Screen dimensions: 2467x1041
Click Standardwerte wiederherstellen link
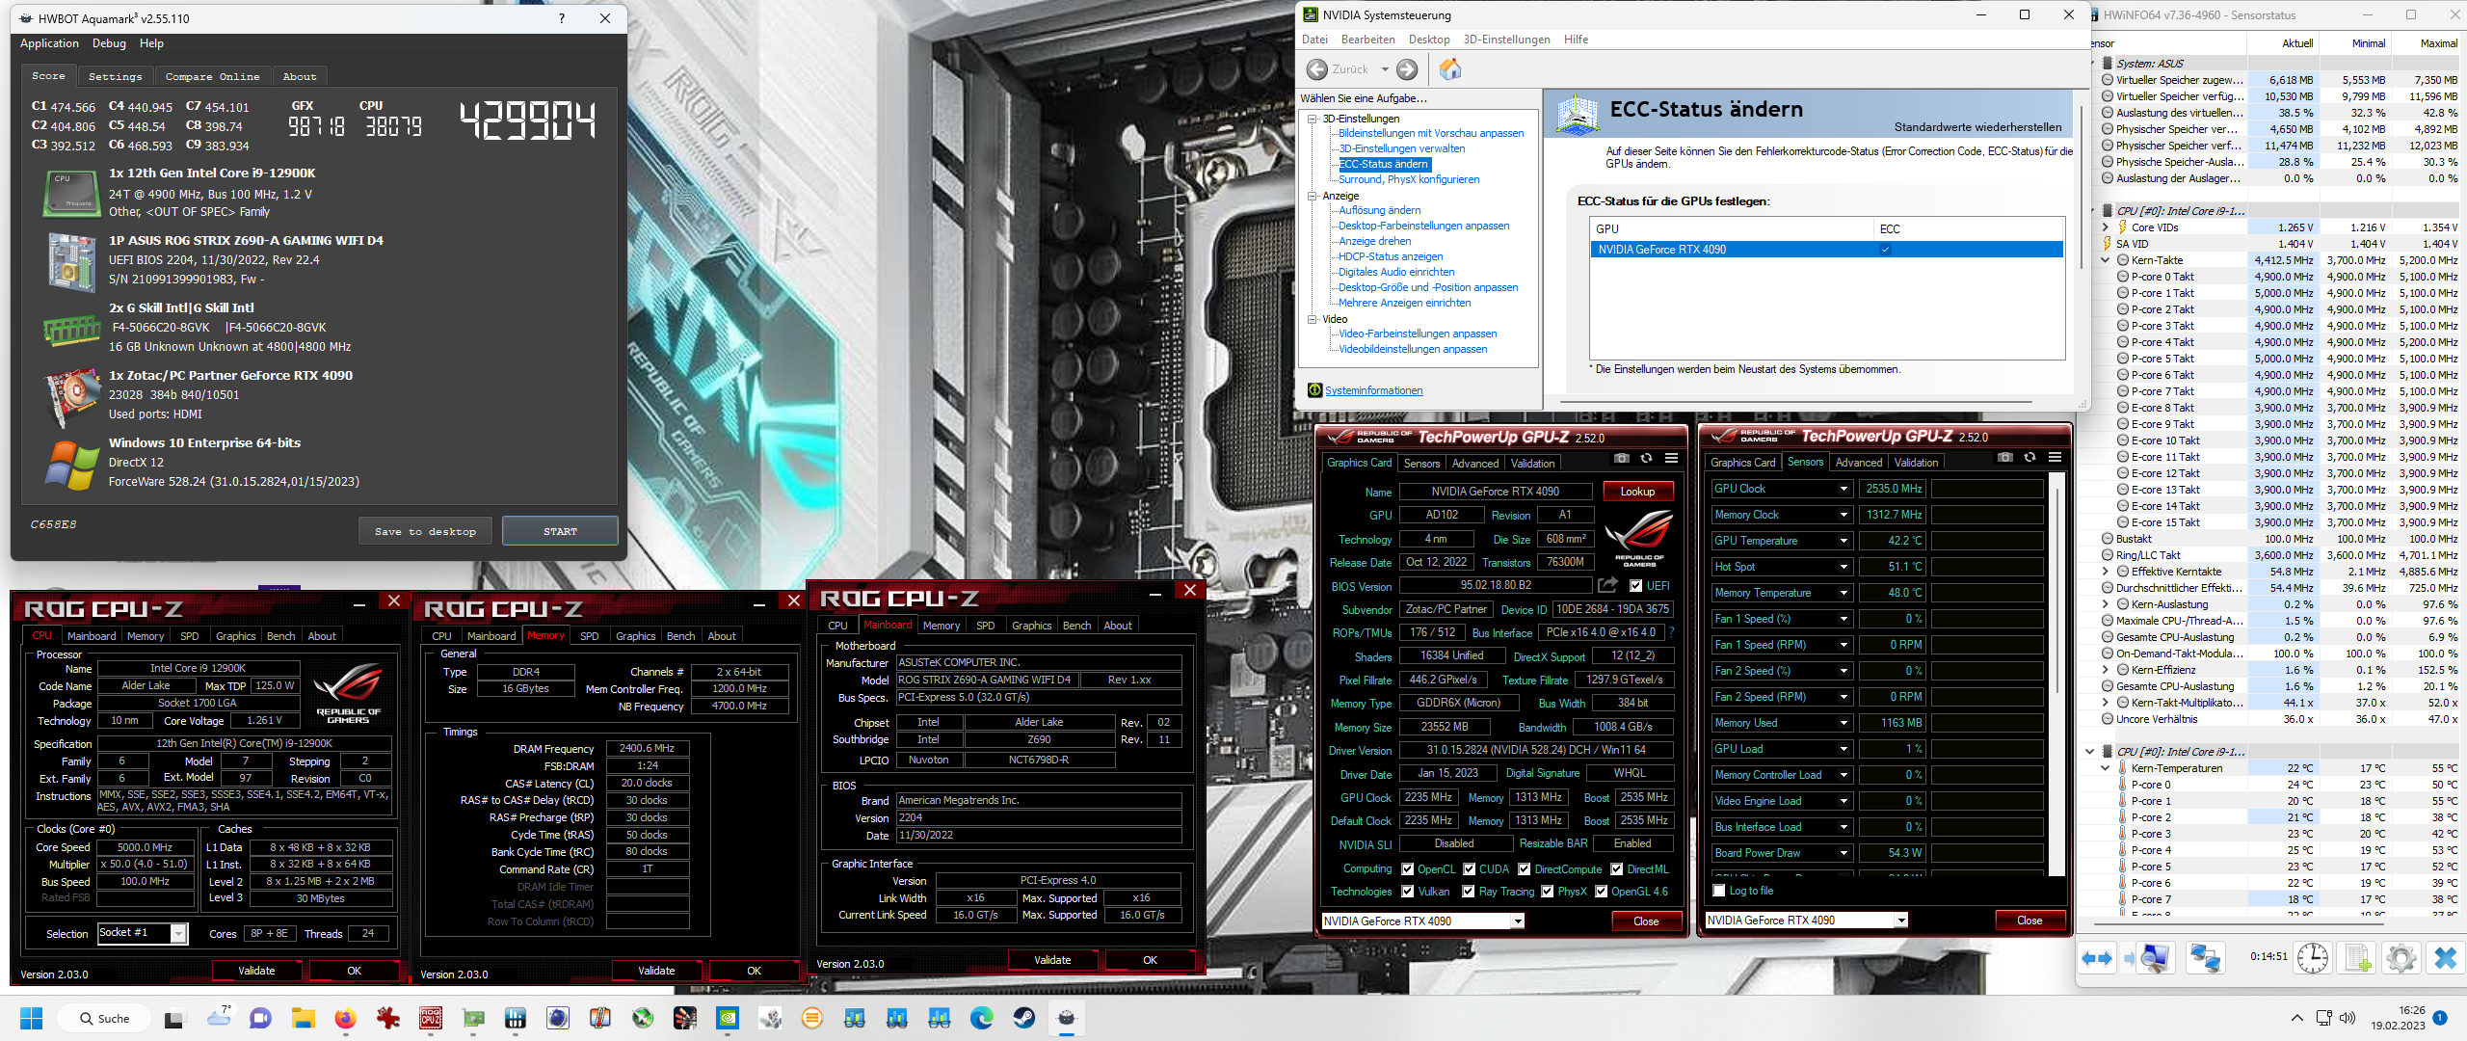[x=1977, y=127]
